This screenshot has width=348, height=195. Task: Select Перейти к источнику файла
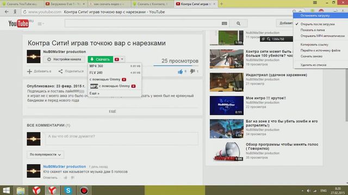click(x=320, y=50)
